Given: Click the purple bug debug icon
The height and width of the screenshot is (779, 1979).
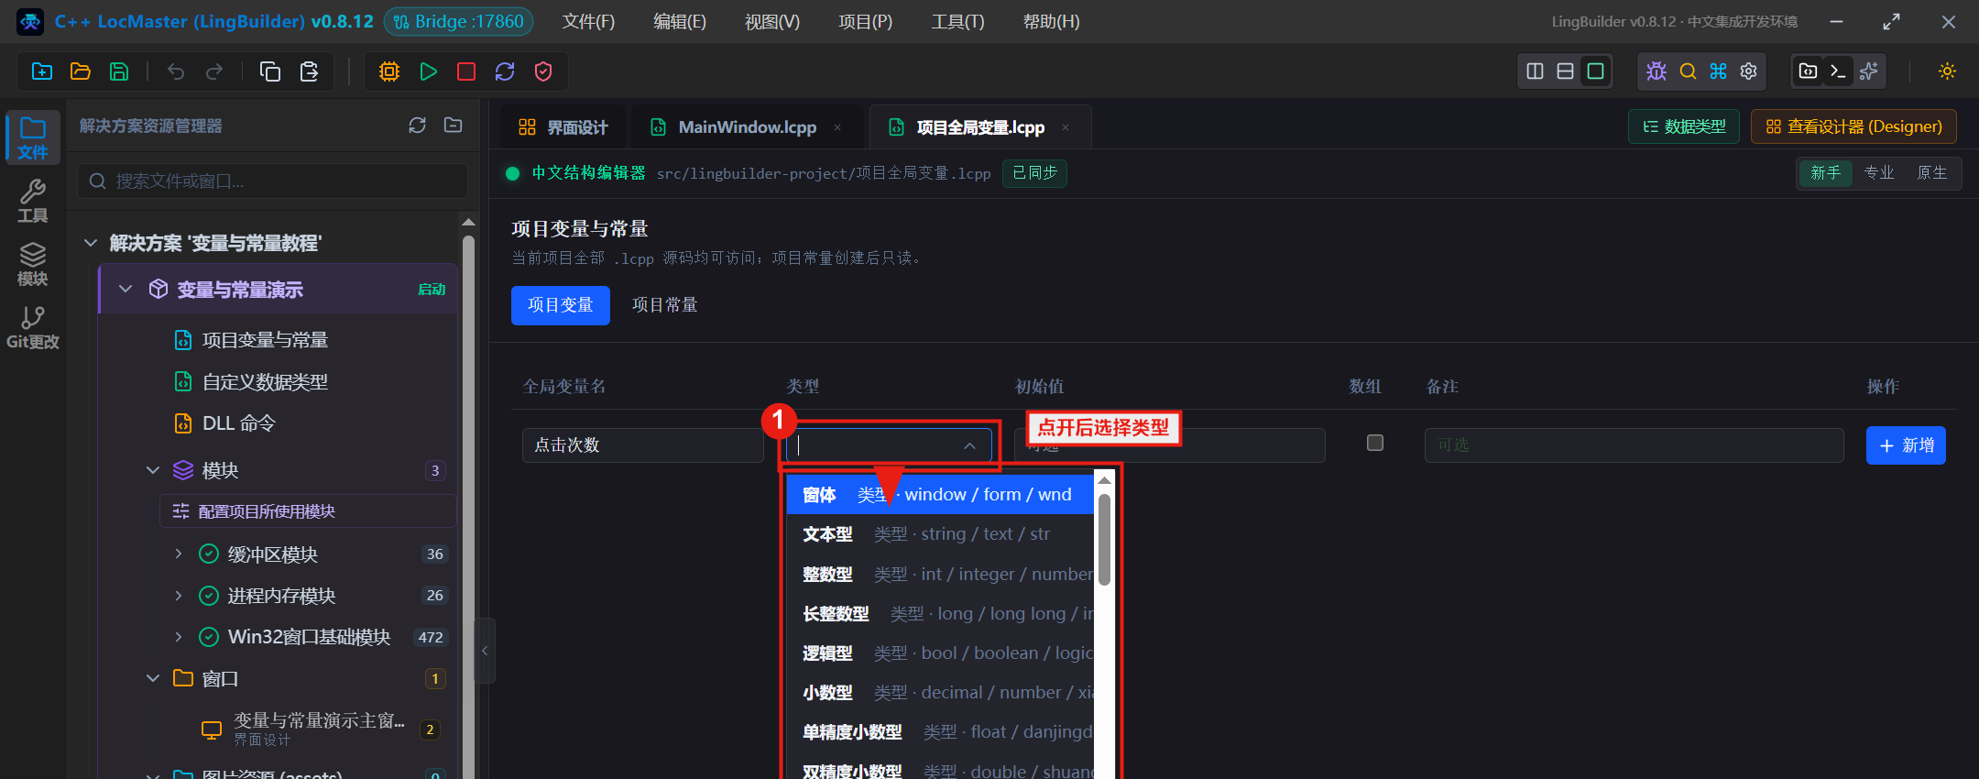Looking at the screenshot, I should [1656, 71].
